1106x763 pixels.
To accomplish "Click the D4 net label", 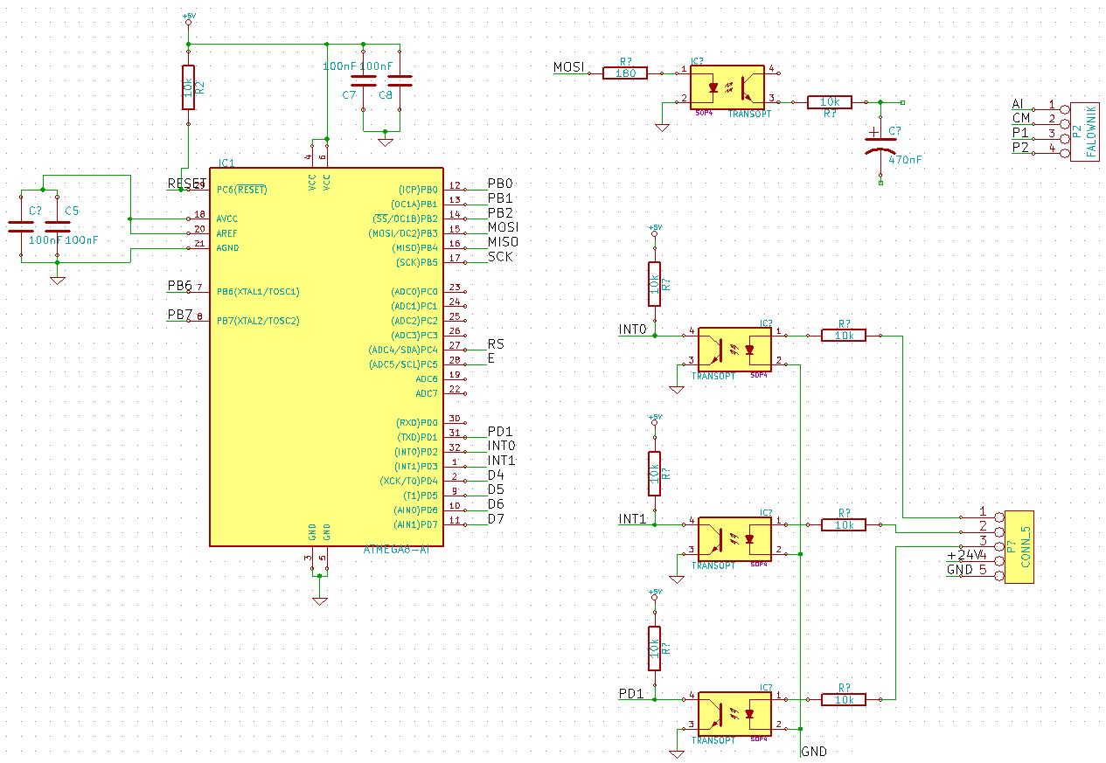I will pyautogui.click(x=496, y=475).
